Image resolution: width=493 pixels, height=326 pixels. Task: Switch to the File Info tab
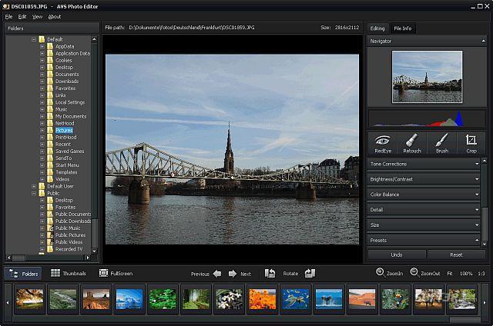tap(402, 28)
